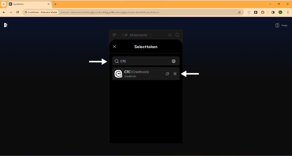Screen dimensions: 292x156
Task: Open the Help link
Action: (281, 25)
